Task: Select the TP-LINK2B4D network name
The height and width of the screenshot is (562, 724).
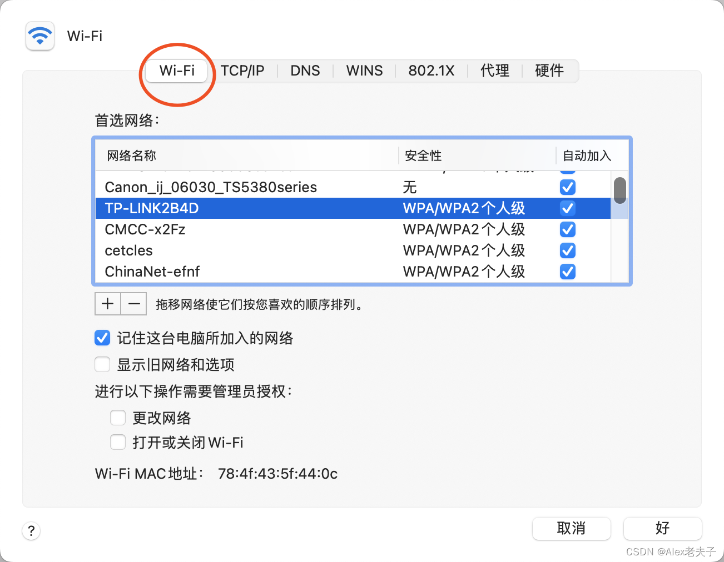Action: pos(152,208)
